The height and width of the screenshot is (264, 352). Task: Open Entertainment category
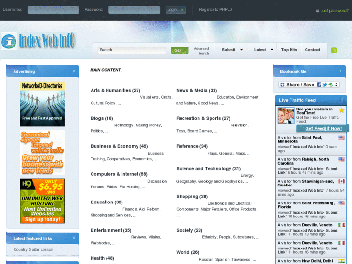111,230
